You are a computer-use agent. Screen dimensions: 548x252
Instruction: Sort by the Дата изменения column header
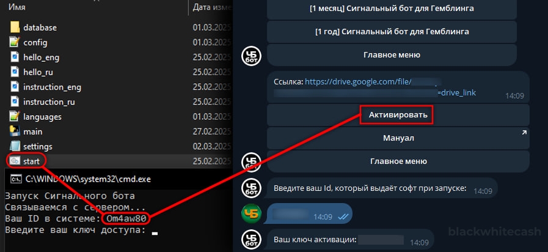212,7
